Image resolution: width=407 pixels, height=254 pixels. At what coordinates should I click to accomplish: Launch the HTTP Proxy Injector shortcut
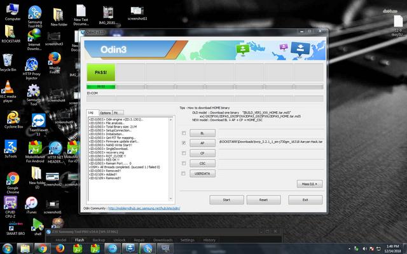(x=31, y=69)
